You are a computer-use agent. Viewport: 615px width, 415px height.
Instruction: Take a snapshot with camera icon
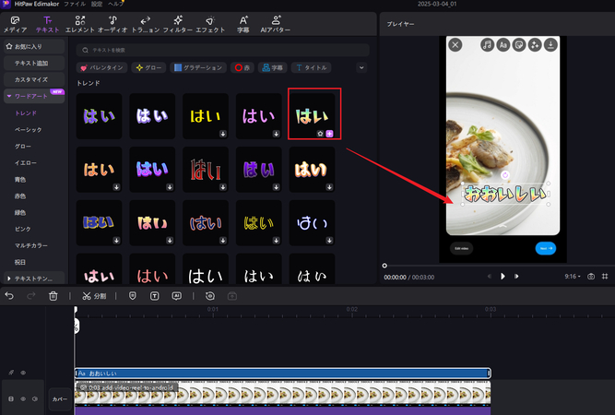[x=591, y=276]
